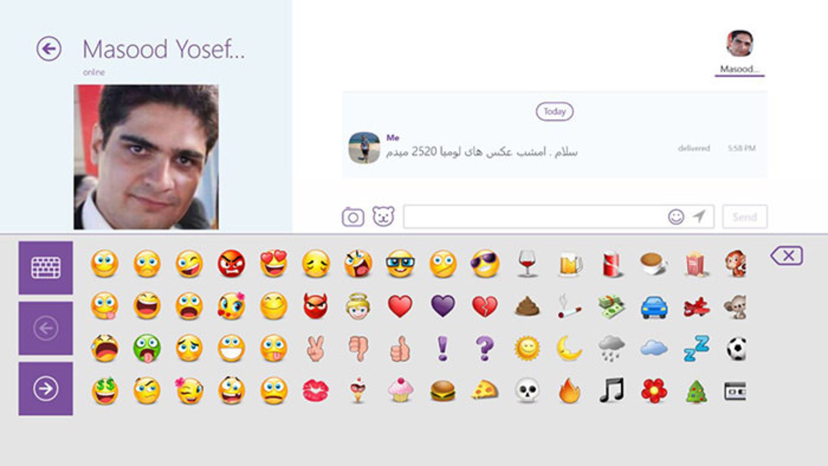Click my avatar next to the message
Viewport: 828px width, 466px height.
coord(364,148)
